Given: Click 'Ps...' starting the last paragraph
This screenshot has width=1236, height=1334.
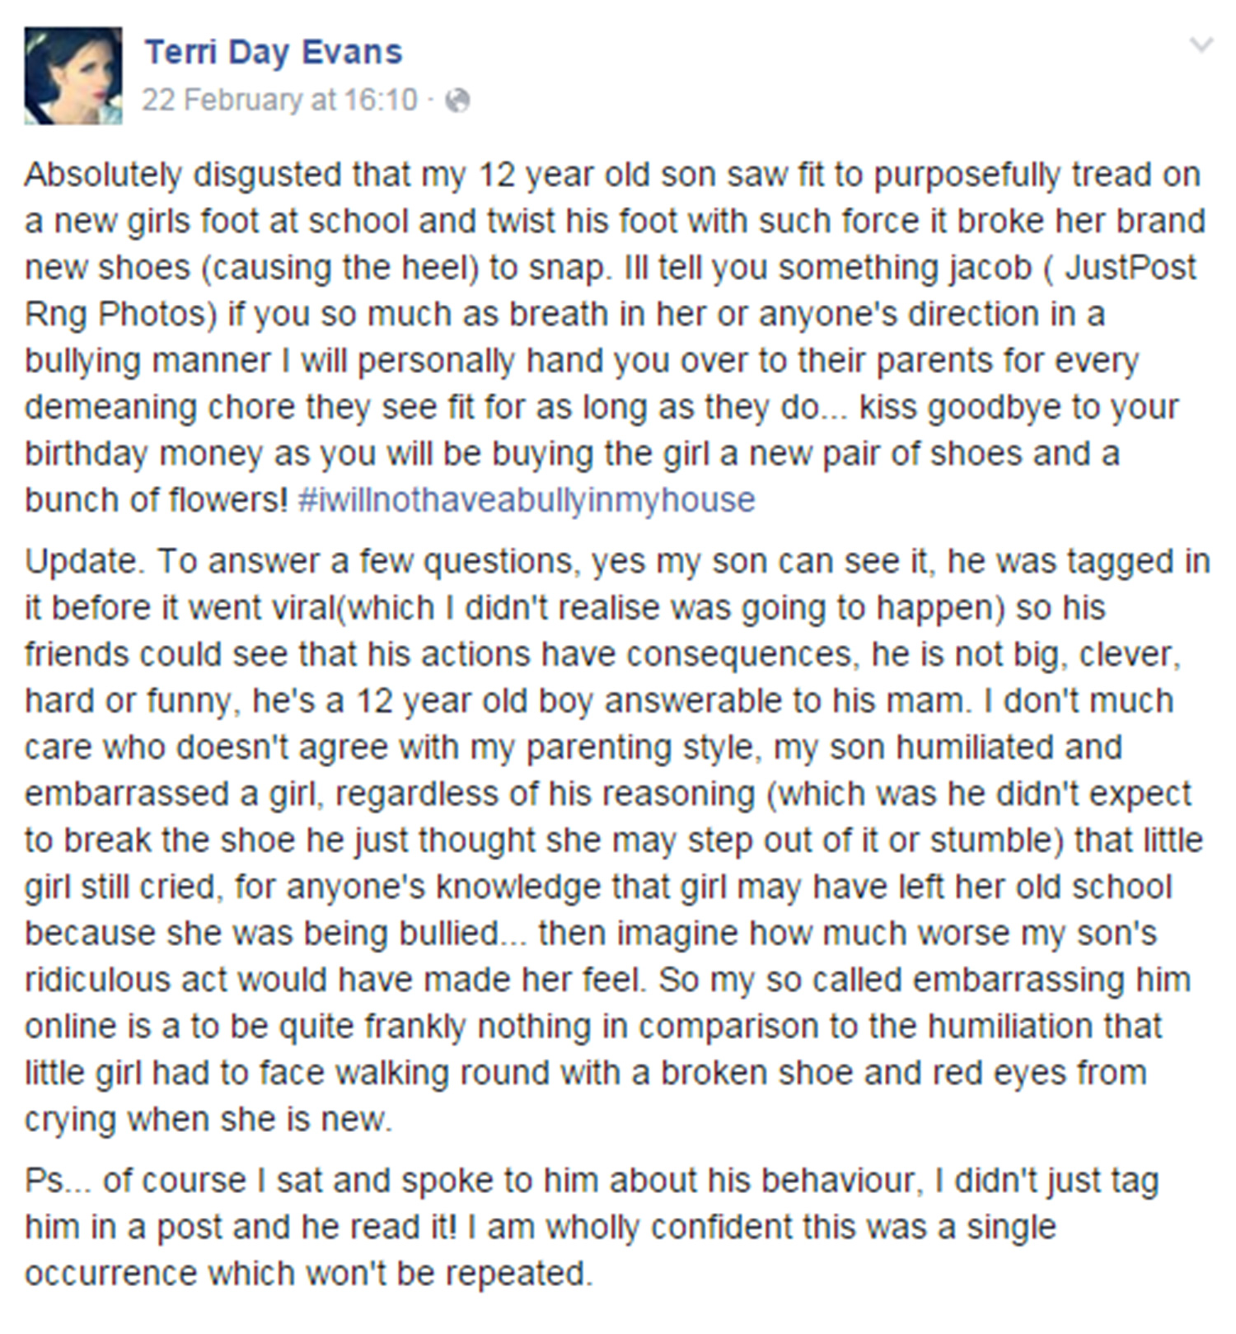Looking at the screenshot, I should click(x=59, y=1181).
